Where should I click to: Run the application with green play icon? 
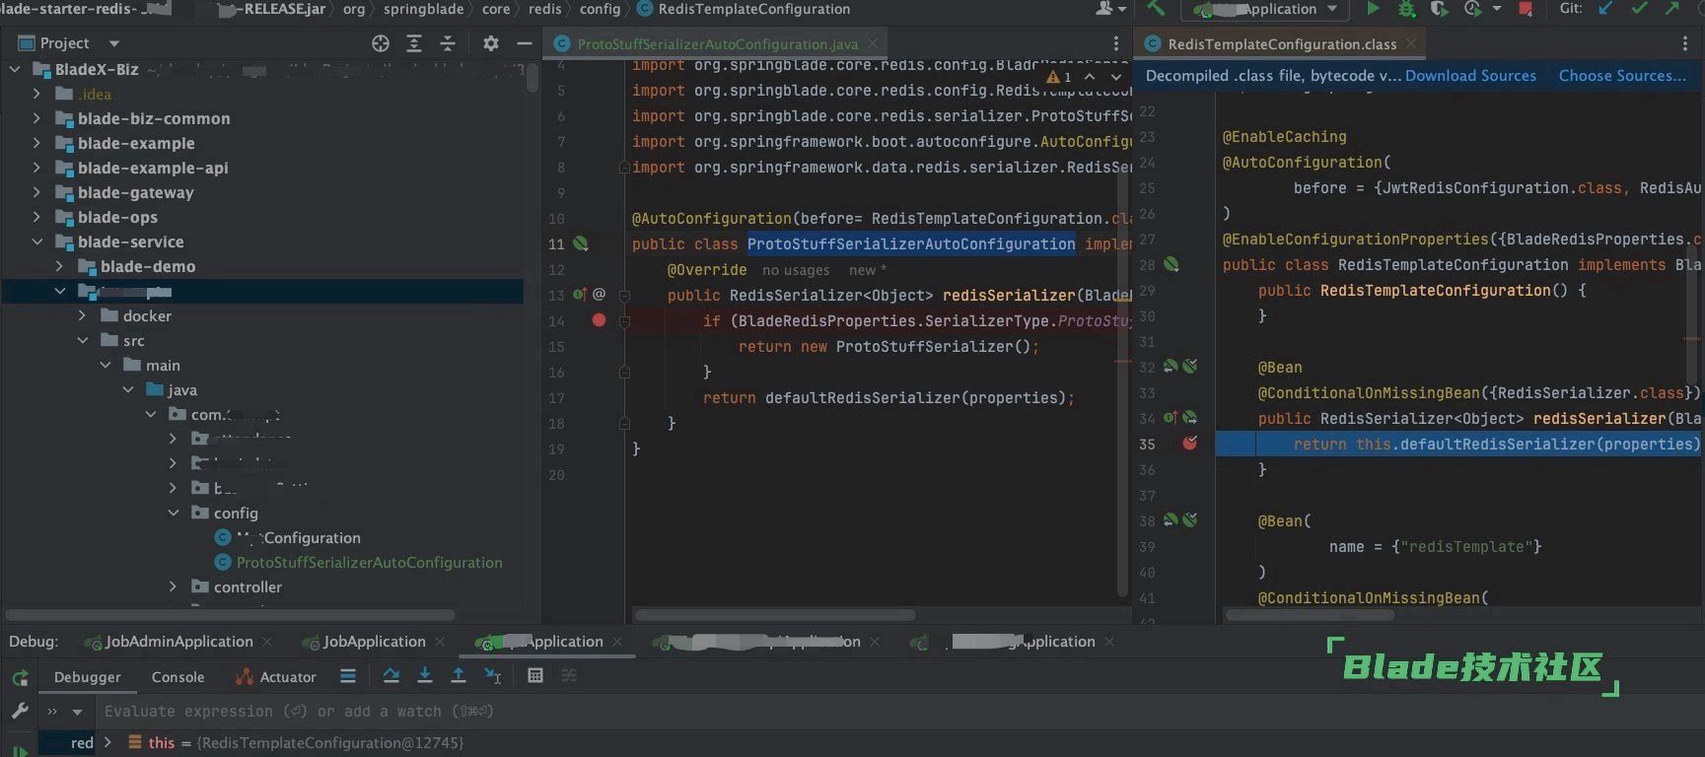click(1372, 9)
